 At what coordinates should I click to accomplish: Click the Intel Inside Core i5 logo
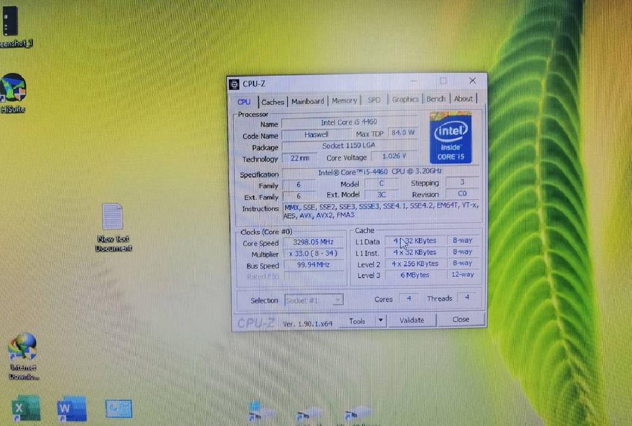point(451,138)
